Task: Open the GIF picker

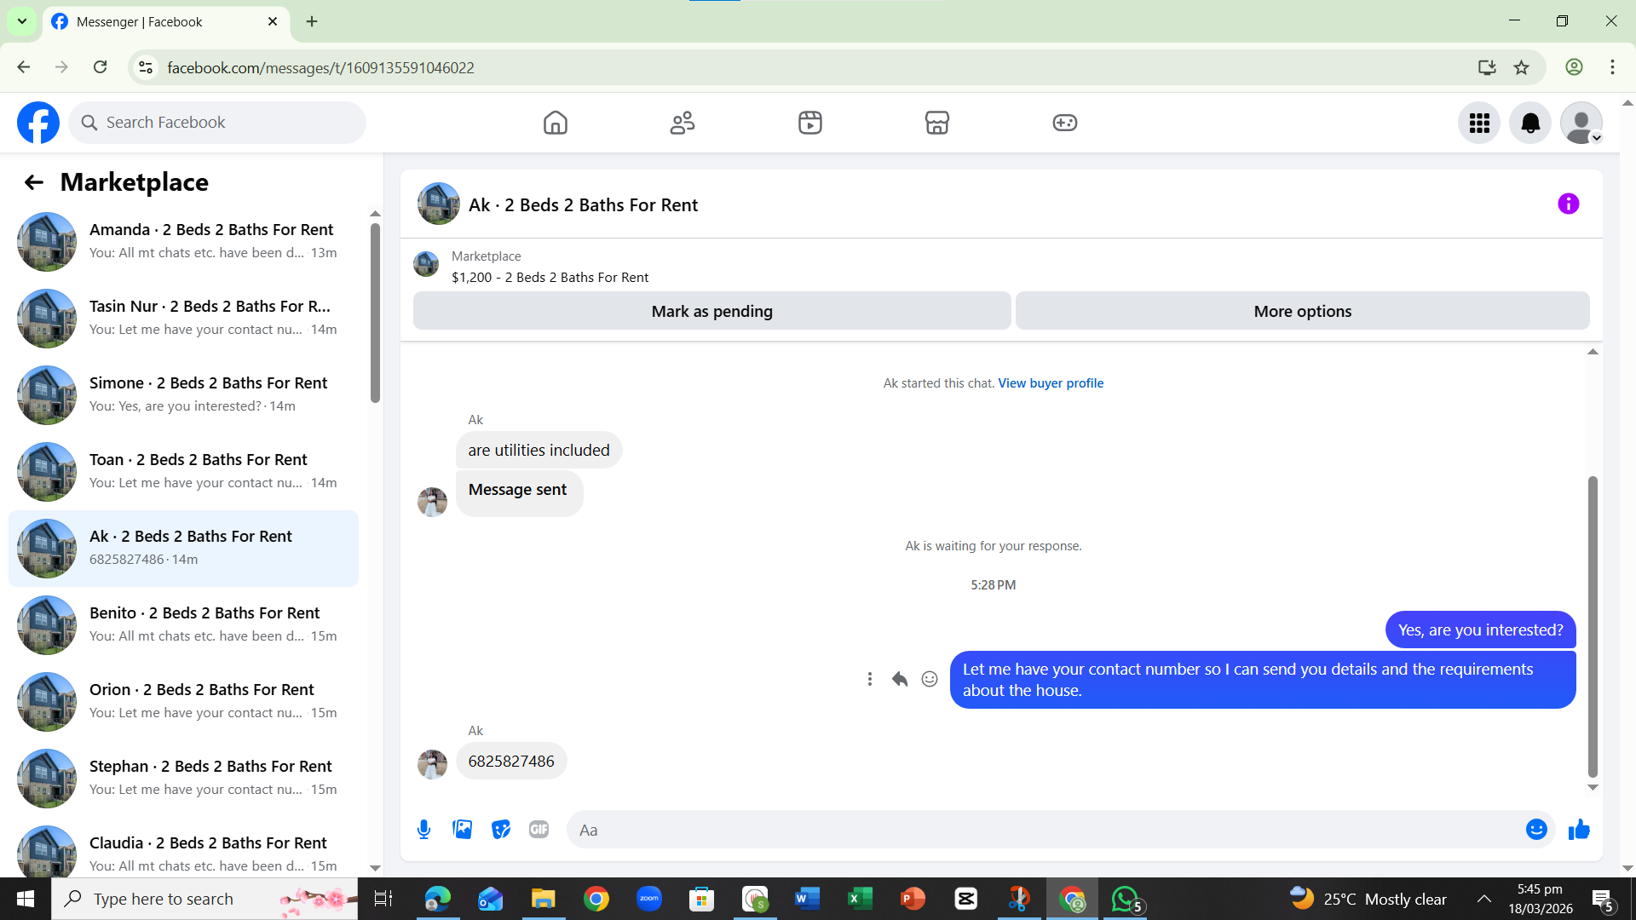Action: coord(539,830)
